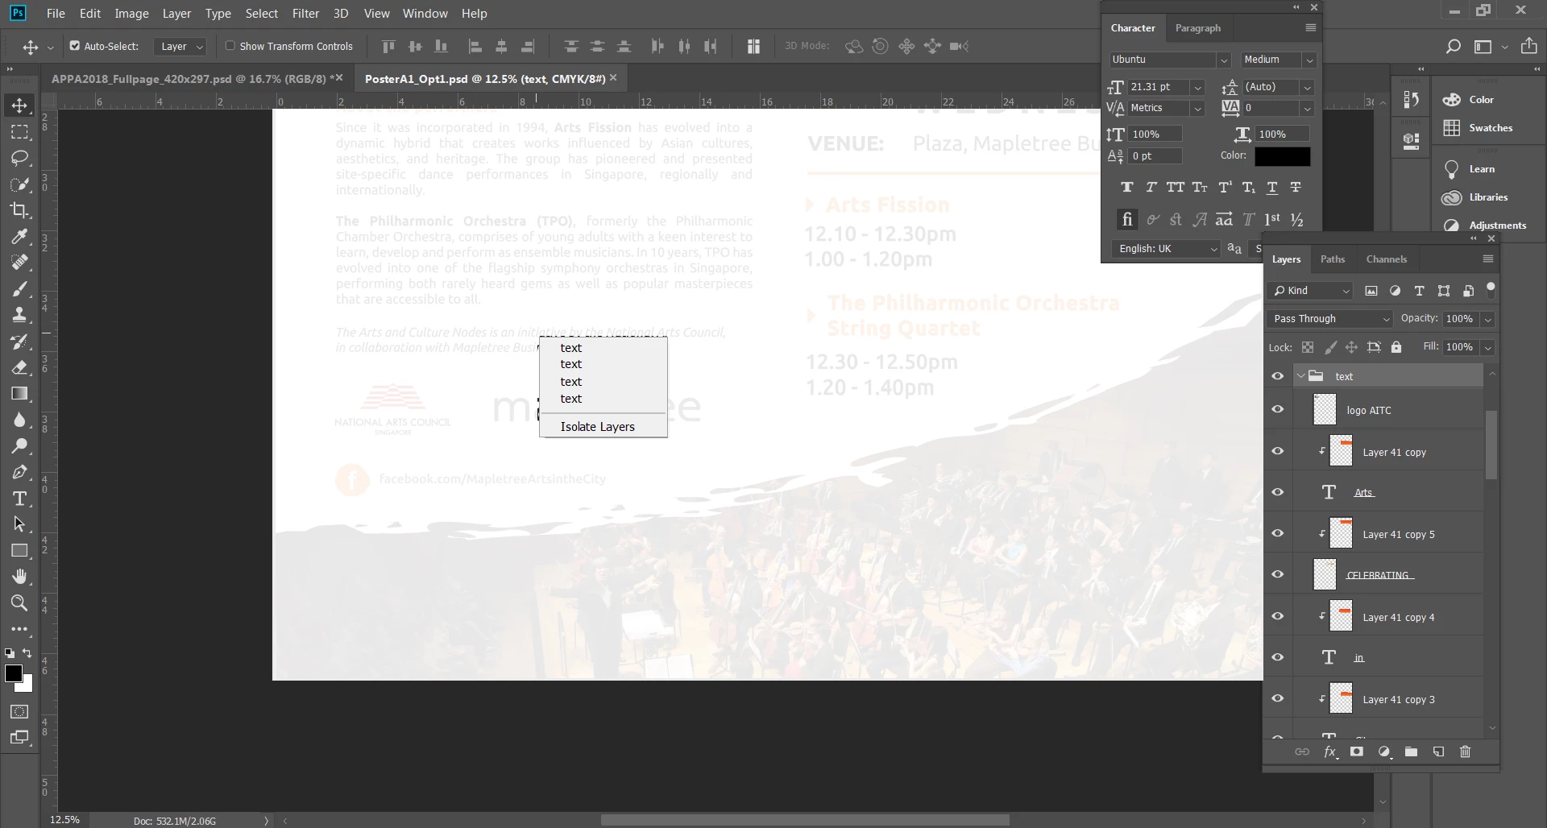Select the Hand tool
Viewport: 1547px width, 828px height.
tap(20, 577)
